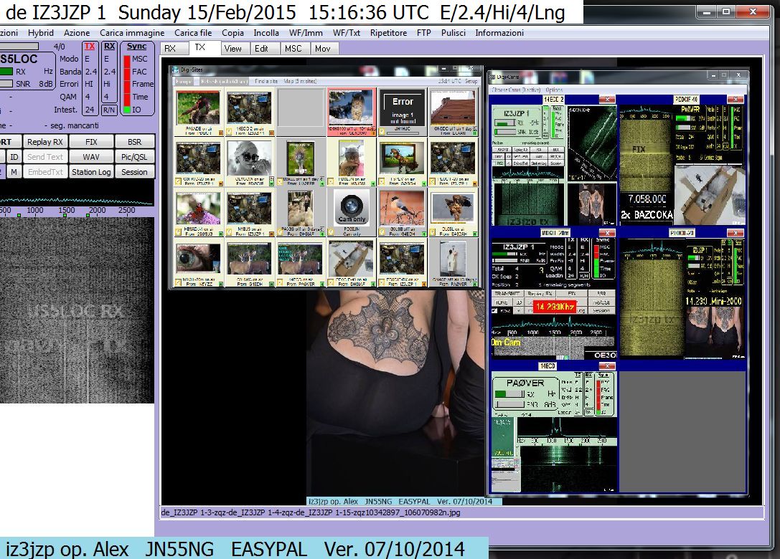Click the Incolla menu item
This screenshot has height=559, width=780.
pyautogui.click(x=266, y=33)
